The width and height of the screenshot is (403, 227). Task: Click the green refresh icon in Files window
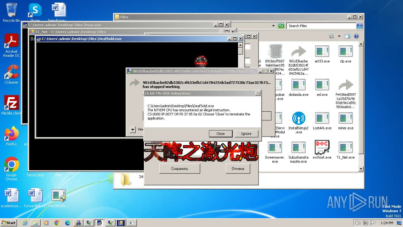click(x=281, y=26)
